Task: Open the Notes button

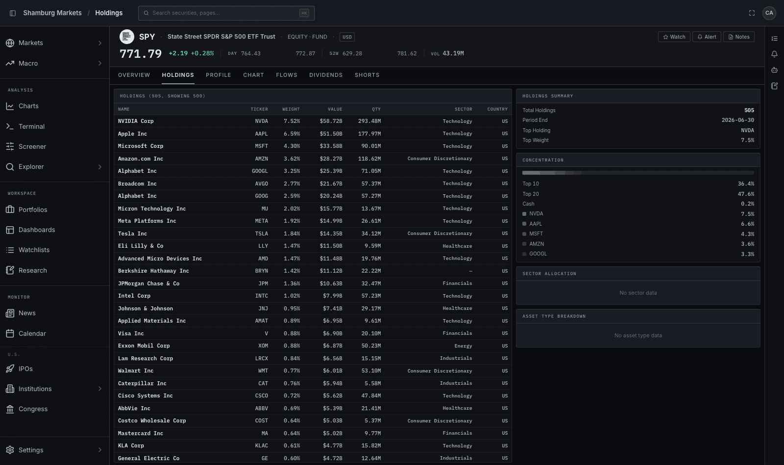Action: tap(739, 37)
